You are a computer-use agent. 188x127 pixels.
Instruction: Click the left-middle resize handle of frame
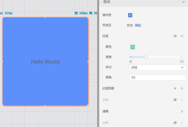pyautogui.click(x=3, y=62)
